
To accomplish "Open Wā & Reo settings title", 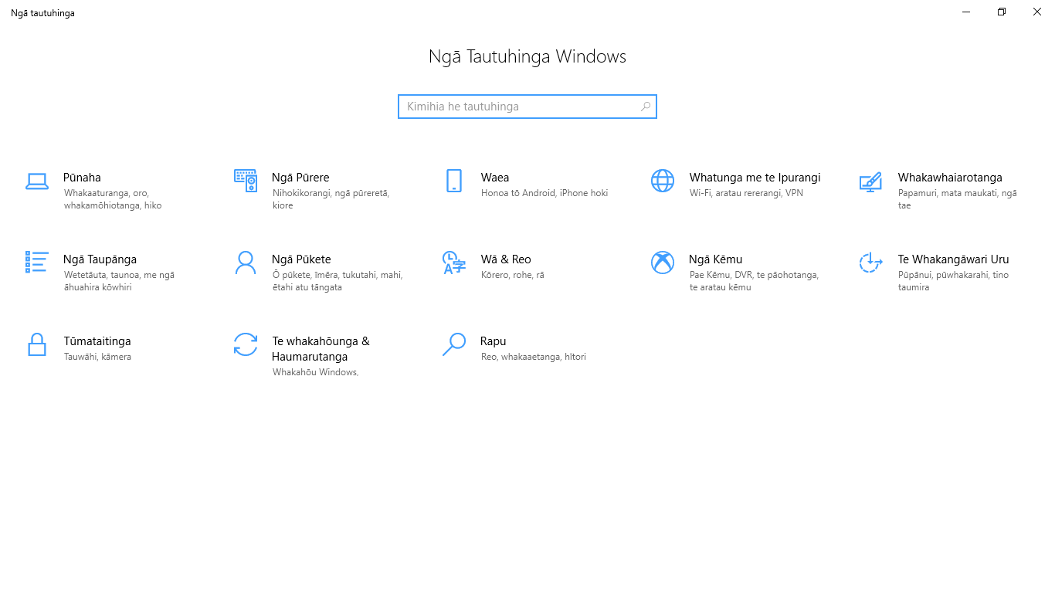I will (x=506, y=259).
